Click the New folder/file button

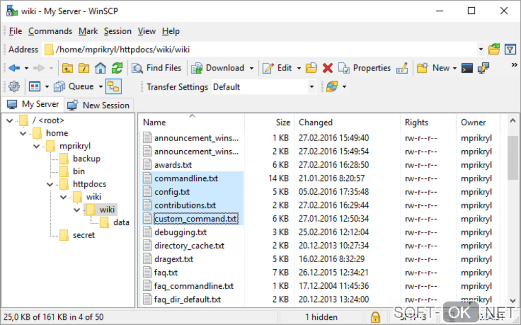click(x=433, y=68)
